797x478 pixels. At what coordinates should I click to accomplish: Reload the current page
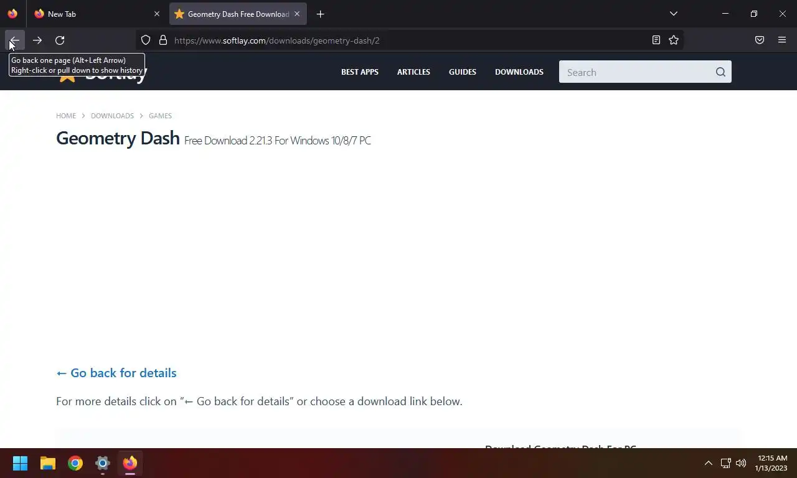point(60,40)
